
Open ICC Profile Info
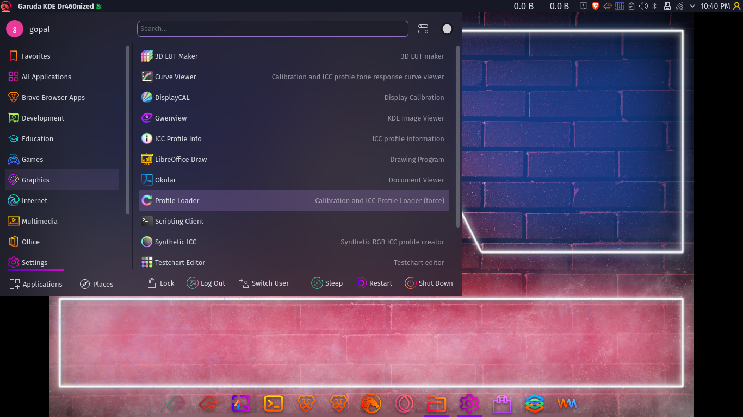[294, 138]
